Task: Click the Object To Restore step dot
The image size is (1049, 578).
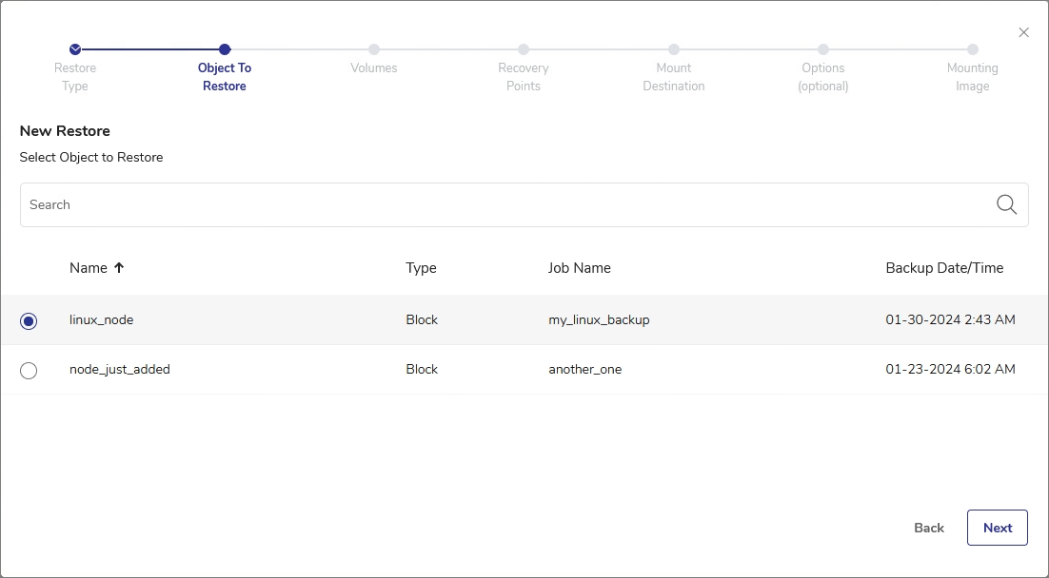Action: pyautogui.click(x=225, y=49)
